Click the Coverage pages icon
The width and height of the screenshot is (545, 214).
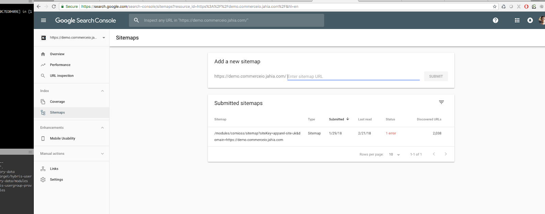click(43, 102)
